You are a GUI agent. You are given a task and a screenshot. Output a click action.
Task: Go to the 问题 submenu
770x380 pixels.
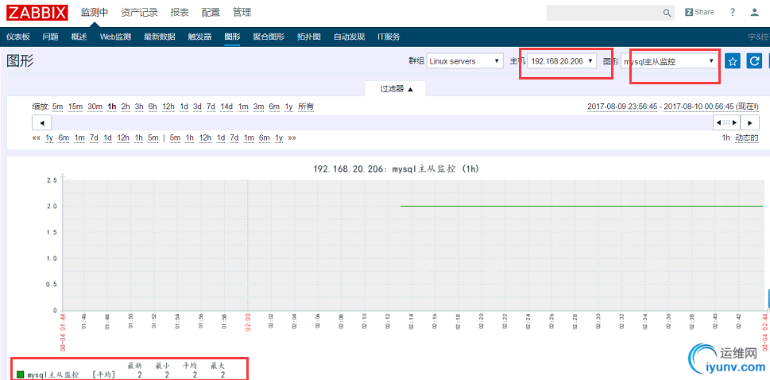51,37
